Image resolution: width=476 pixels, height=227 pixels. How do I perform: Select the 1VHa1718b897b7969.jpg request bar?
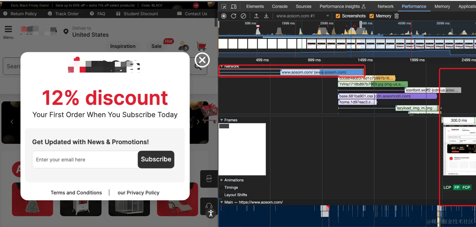[x=372, y=84]
